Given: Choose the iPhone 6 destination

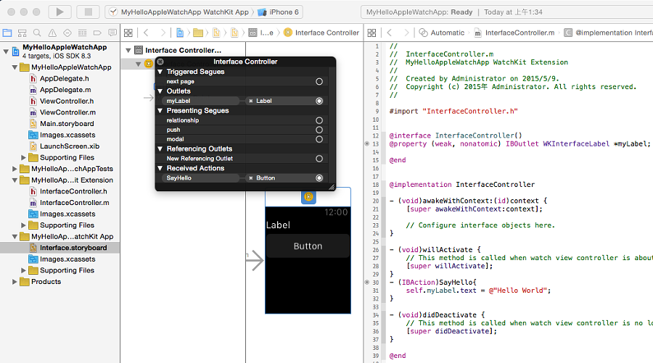Looking at the screenshot, I should (279, 12).
